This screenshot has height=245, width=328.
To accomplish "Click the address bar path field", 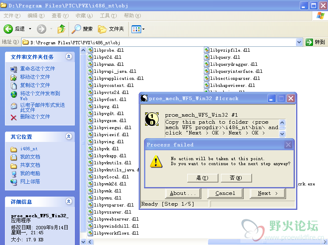I will pyautogui.click(x=159, y=42).
